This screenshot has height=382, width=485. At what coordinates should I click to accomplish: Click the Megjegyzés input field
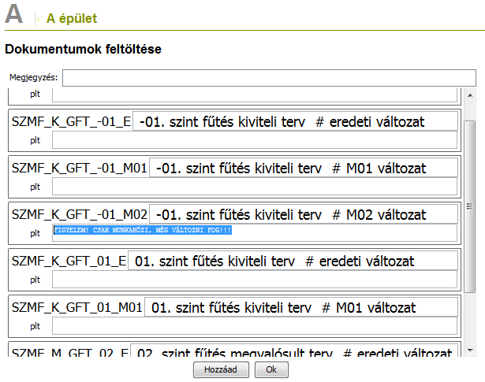pos(269,78)
